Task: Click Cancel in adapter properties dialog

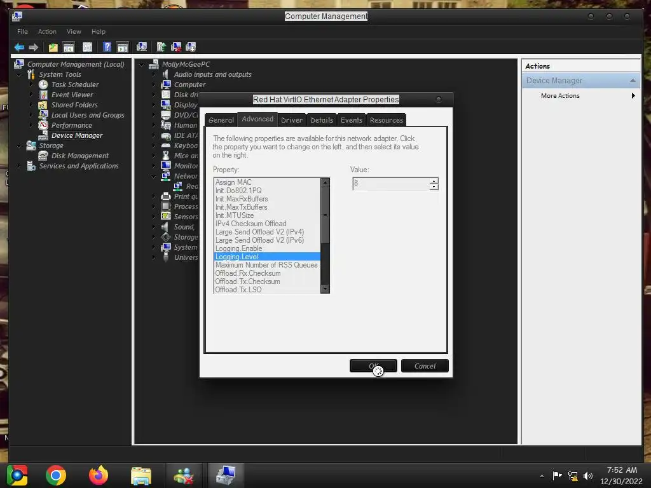Action: point(425,366)
